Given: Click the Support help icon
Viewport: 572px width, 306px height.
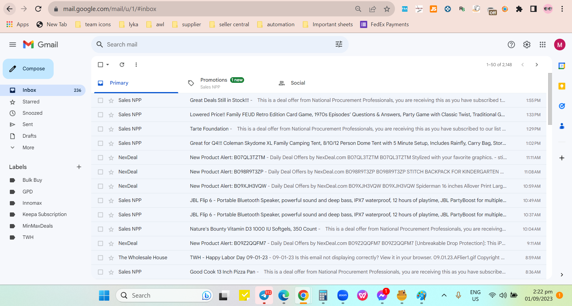Looking at the screenshot, I should click(511, 45).
